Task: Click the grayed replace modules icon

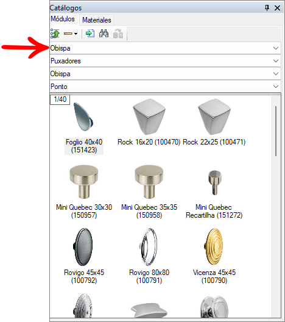Action: (x=118, y=34)
